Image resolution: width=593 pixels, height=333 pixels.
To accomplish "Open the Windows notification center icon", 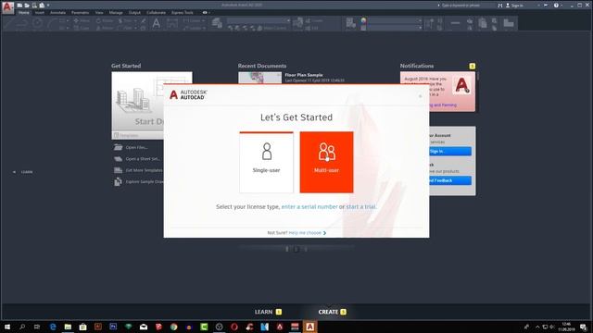I will 583,327.
